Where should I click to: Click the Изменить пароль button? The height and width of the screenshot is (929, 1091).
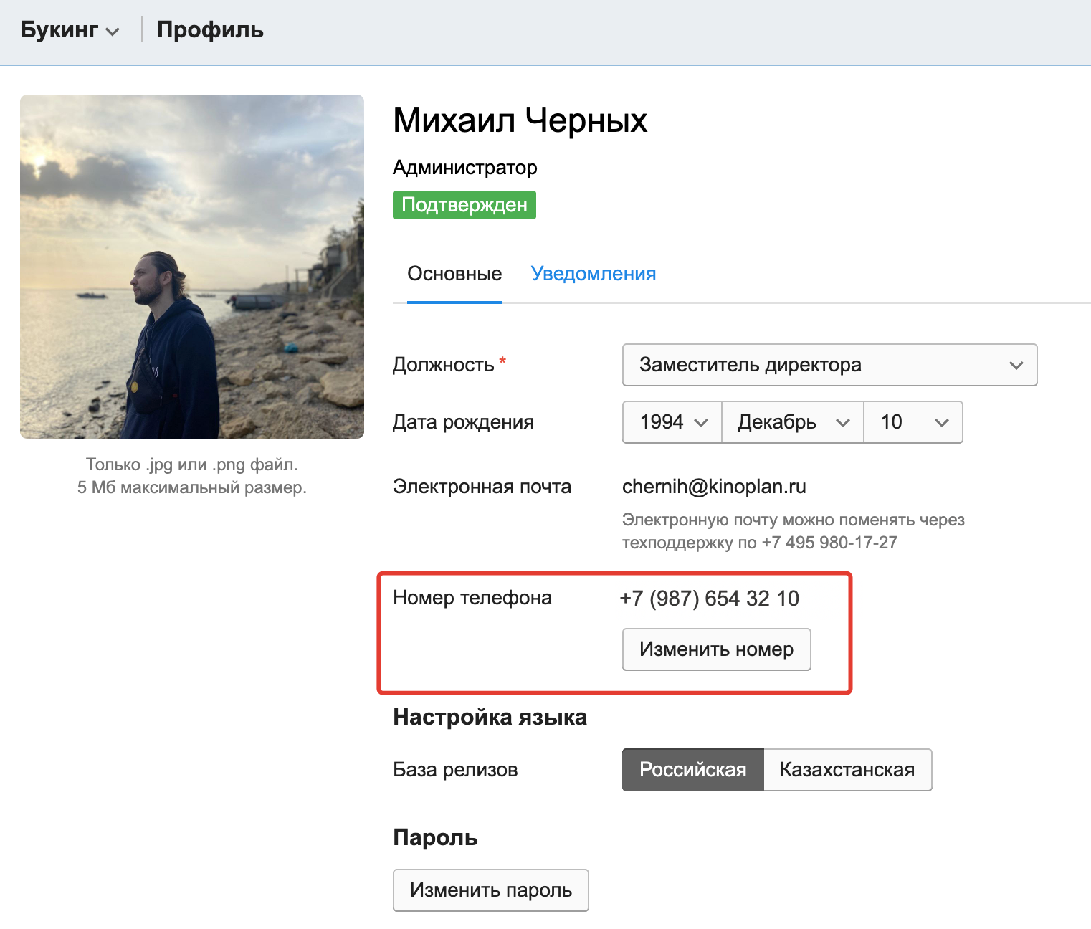tap(491, 890)
